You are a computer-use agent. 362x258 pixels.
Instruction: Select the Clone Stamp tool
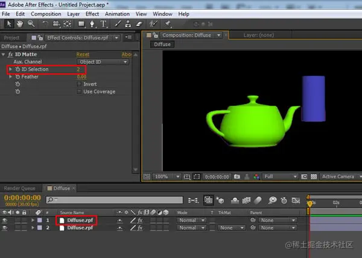click(128, 23)
